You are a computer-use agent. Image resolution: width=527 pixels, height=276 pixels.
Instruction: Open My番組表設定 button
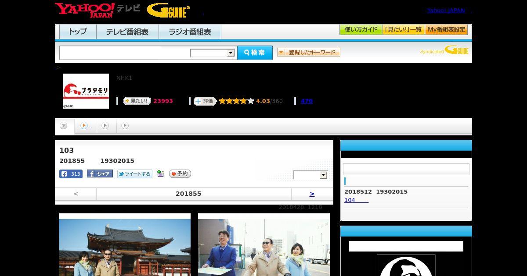[x=446, y=30]
